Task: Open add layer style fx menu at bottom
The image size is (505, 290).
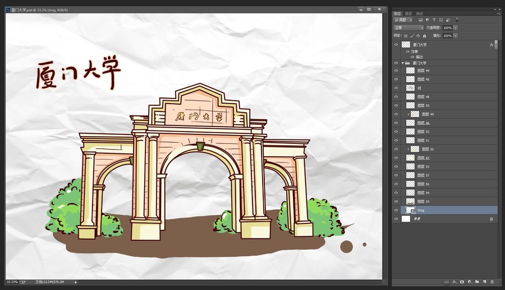Action: tap(454, 282)
